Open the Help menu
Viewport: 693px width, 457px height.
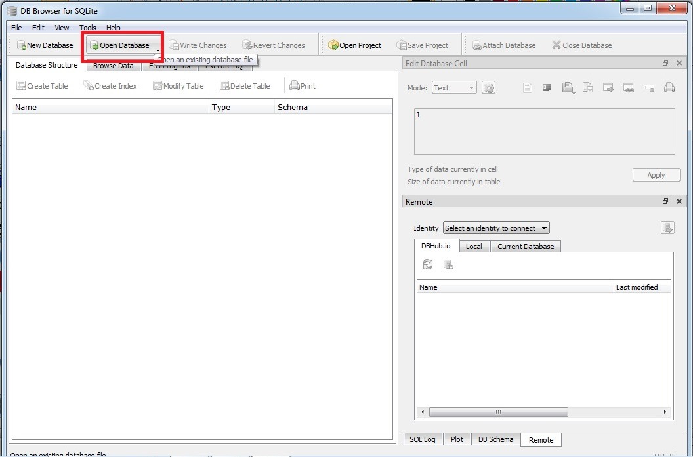pyautogui.click(x=113, y=28)
